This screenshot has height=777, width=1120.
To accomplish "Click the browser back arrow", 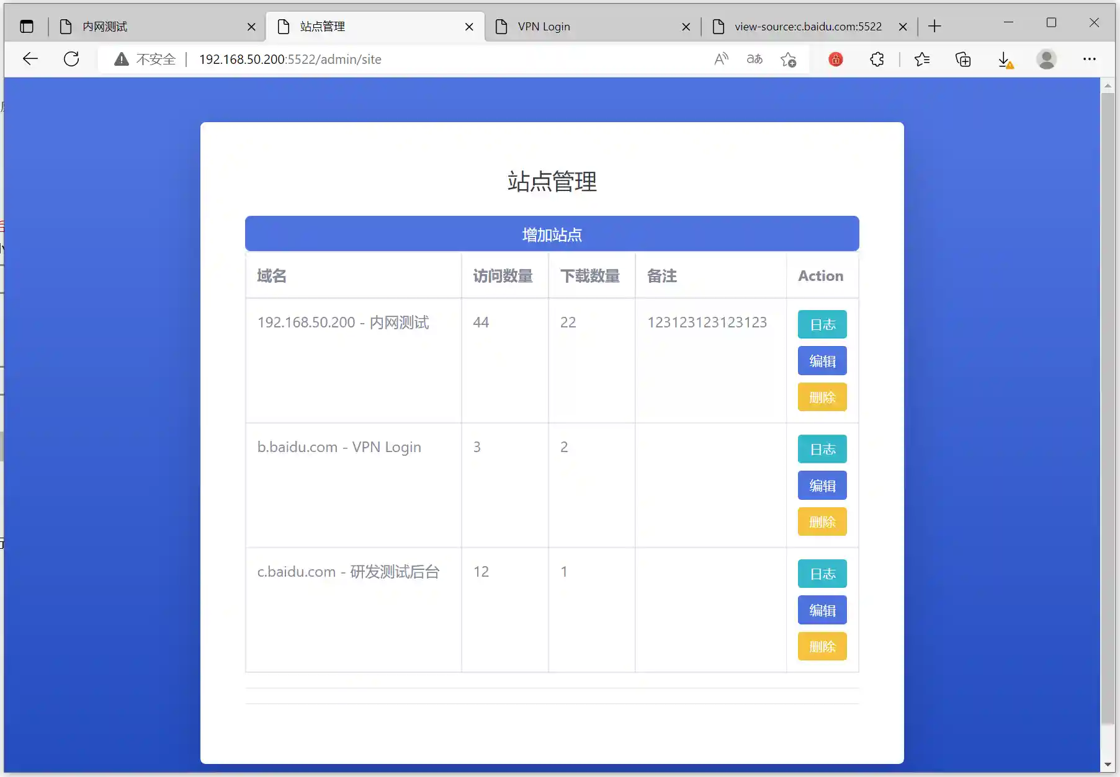I will (30, 59).
